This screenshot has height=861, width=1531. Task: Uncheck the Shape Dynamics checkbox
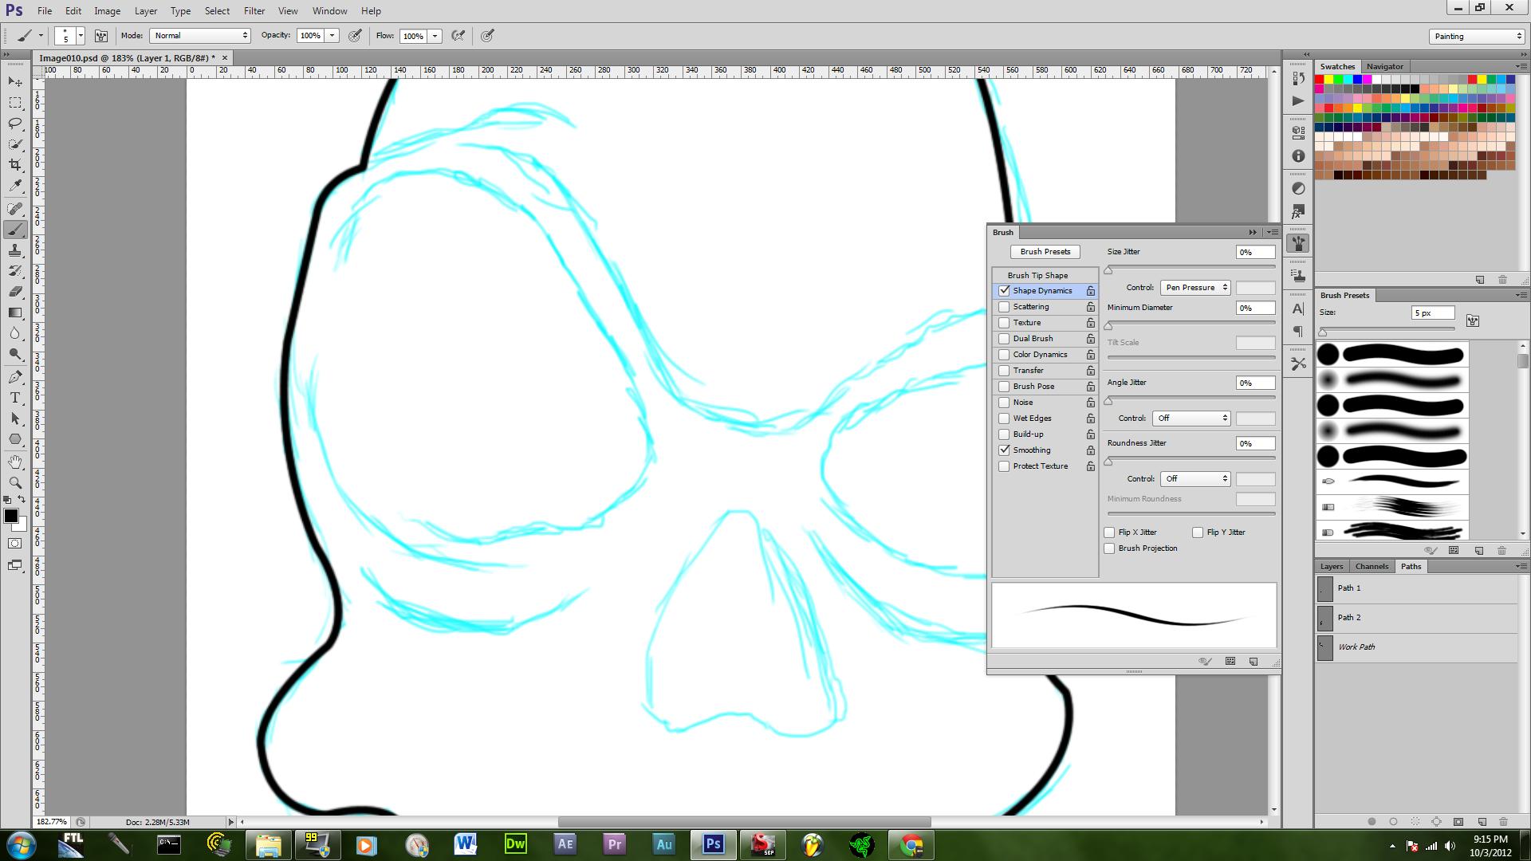(1004, 291)
